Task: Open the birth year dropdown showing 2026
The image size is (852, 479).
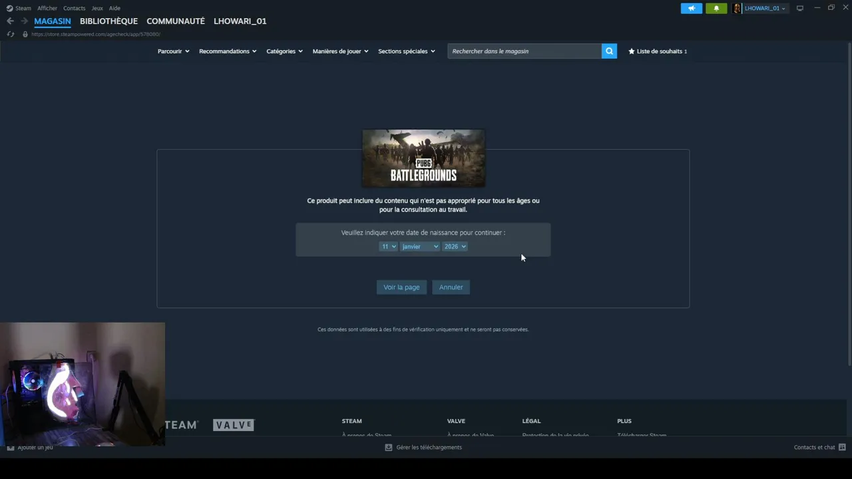Action: click(x=455, y=246)
